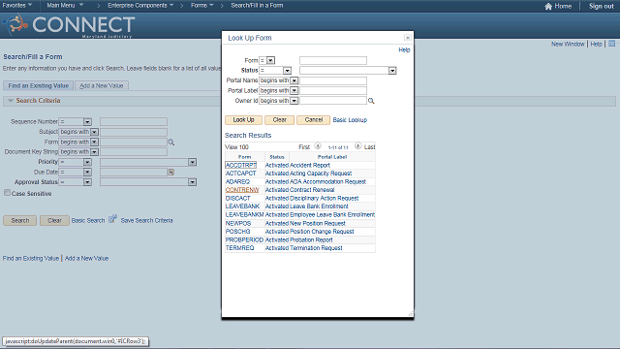Screen dimensions: 620x349
Task: Open the Enterprise Components breadcrumb menu
Action: 140,6
